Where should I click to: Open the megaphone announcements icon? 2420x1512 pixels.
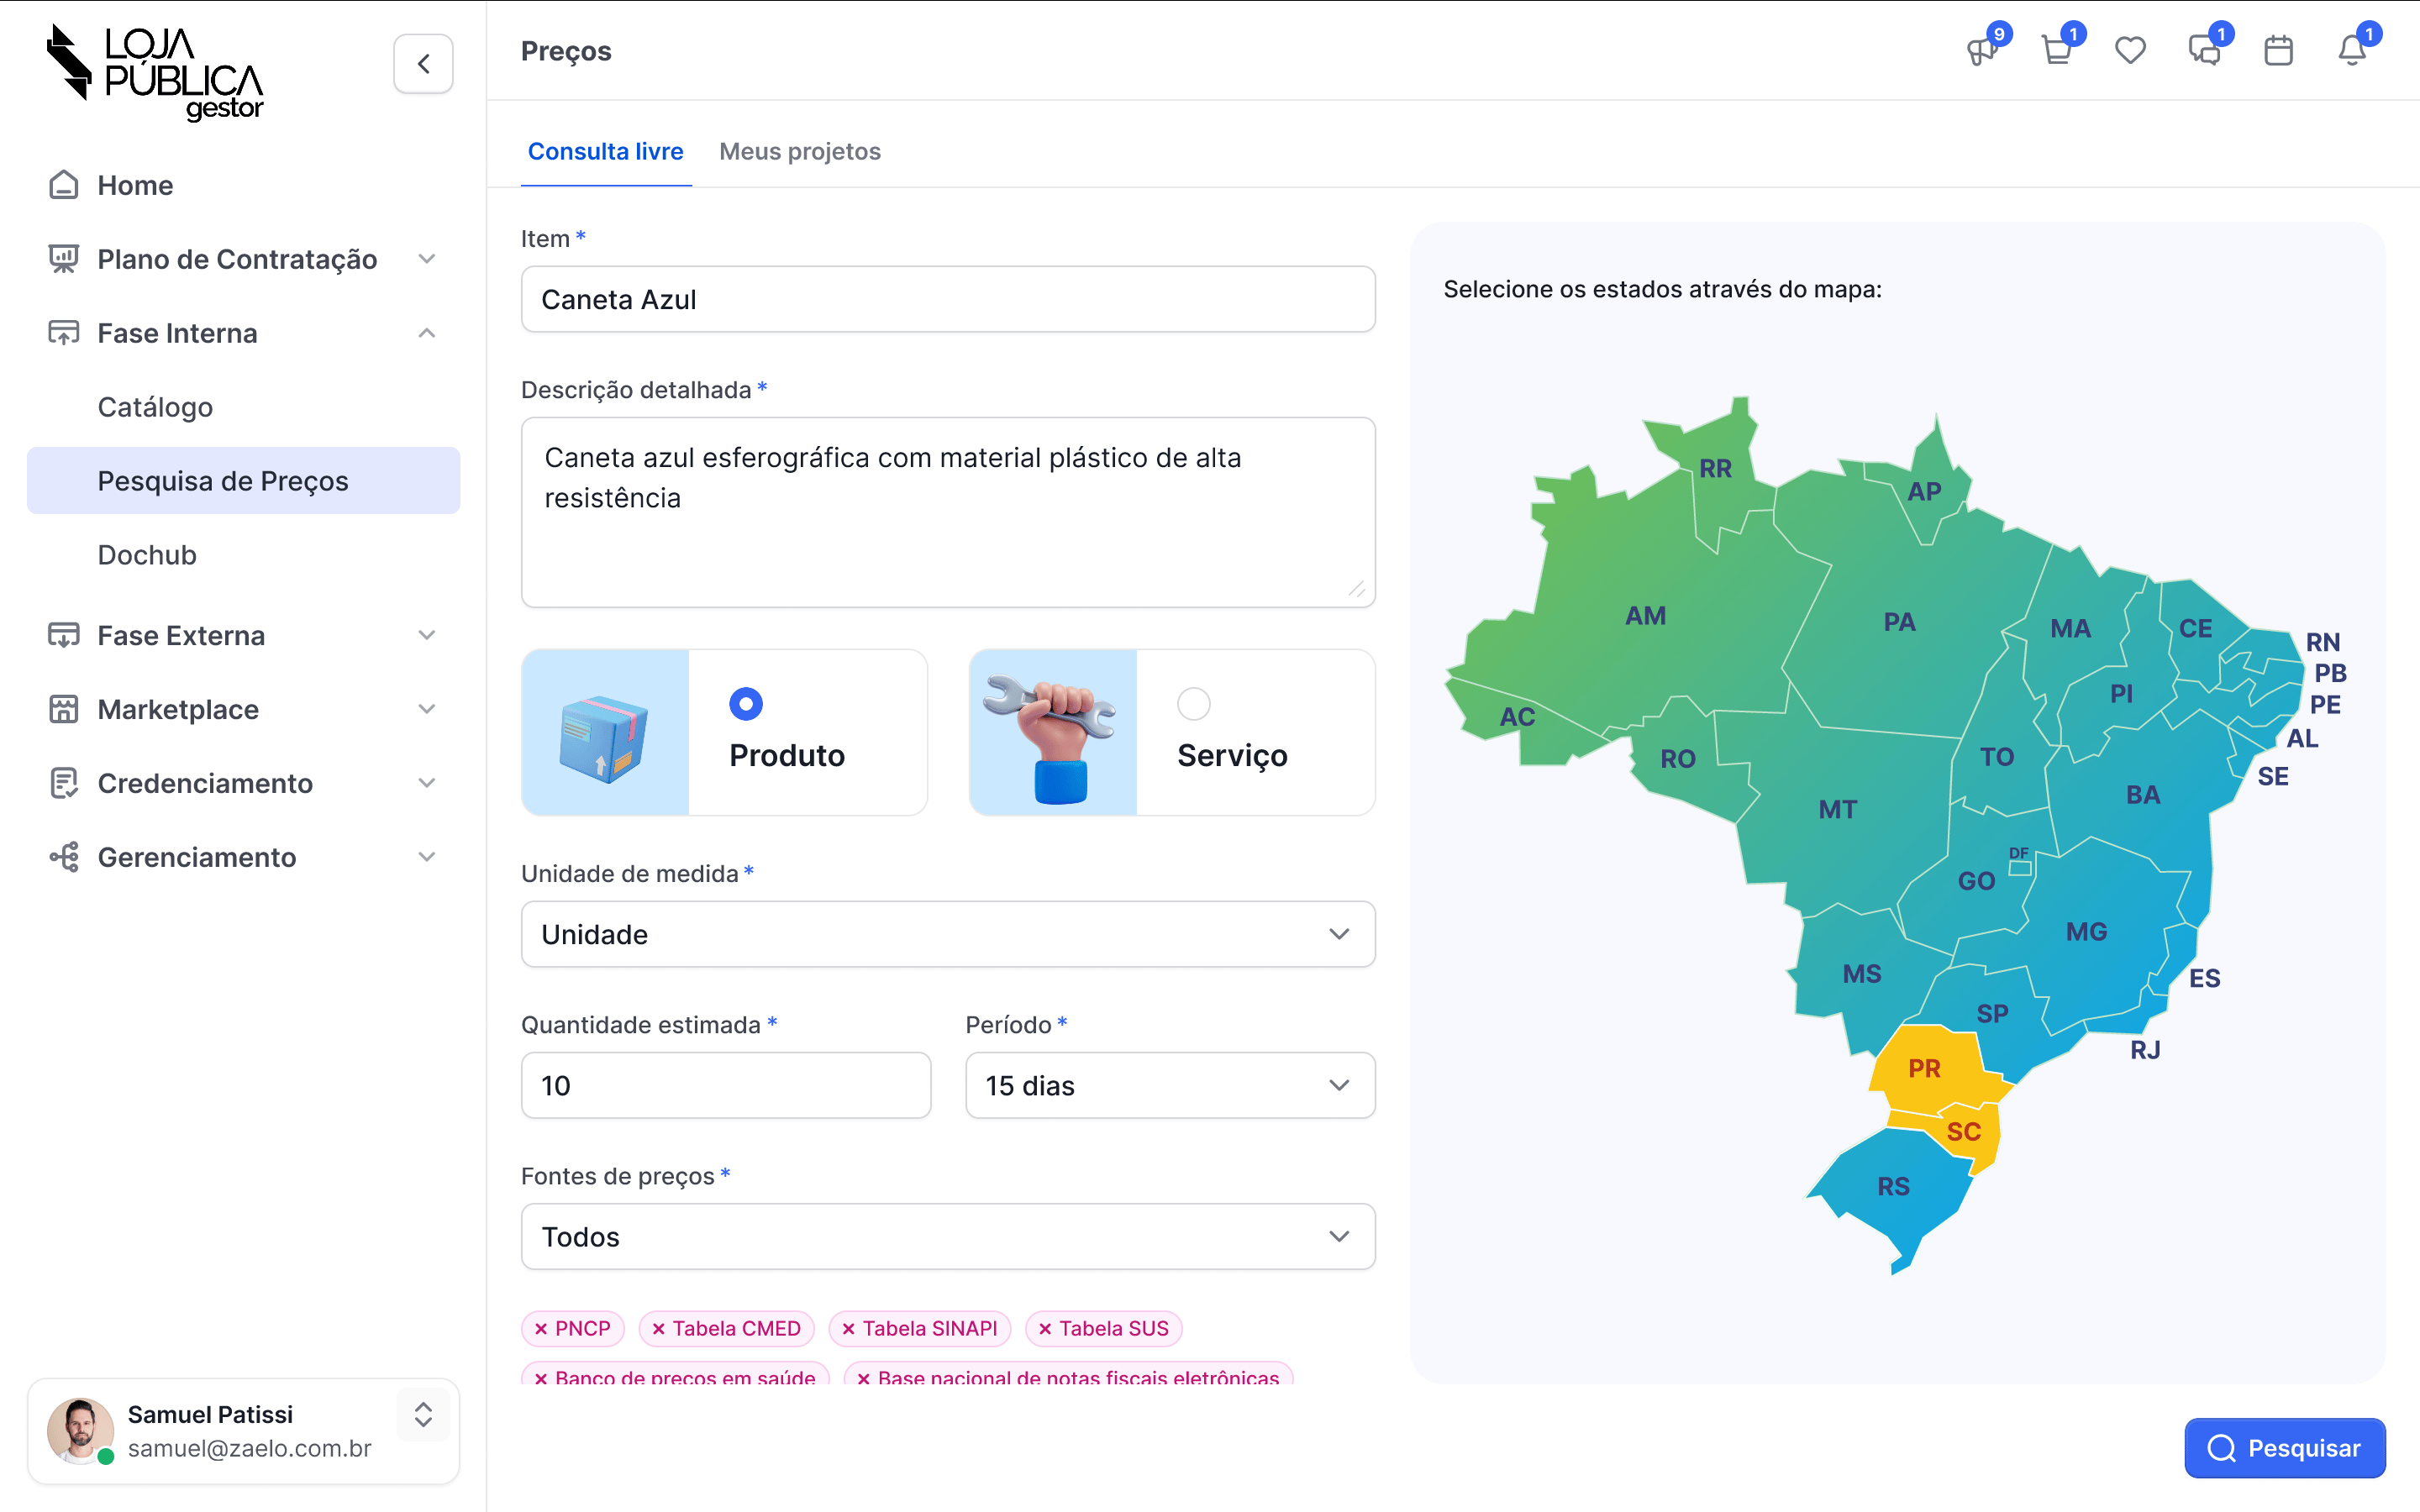coord(1982,51)
